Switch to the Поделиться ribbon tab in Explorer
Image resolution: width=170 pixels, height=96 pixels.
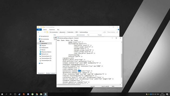pyautogui.click(x=52, y=30)
